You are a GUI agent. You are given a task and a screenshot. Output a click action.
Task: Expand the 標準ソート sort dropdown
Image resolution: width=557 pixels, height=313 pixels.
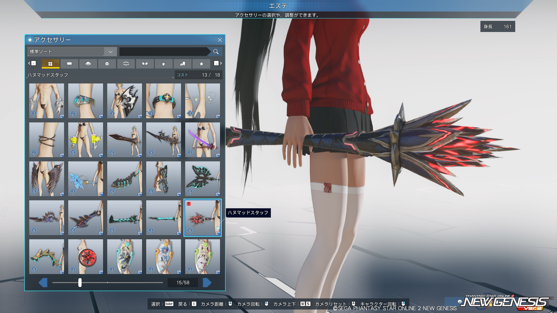(x=72, y=52)
